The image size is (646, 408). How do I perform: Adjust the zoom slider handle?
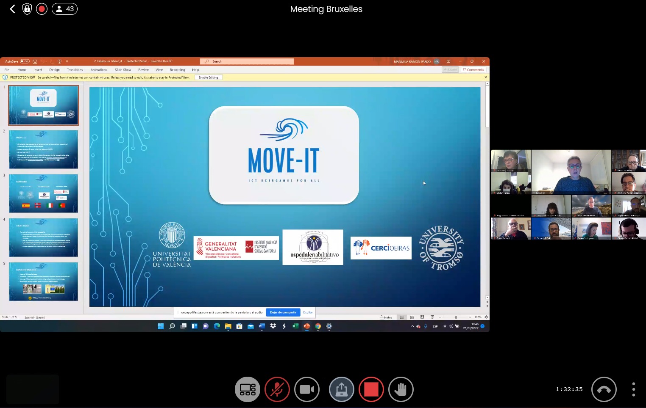(x=456, y=317)
